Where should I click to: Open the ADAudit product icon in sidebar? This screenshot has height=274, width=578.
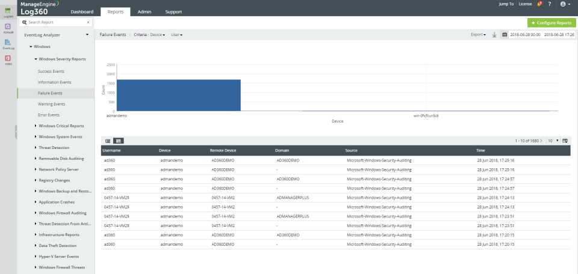8,28
